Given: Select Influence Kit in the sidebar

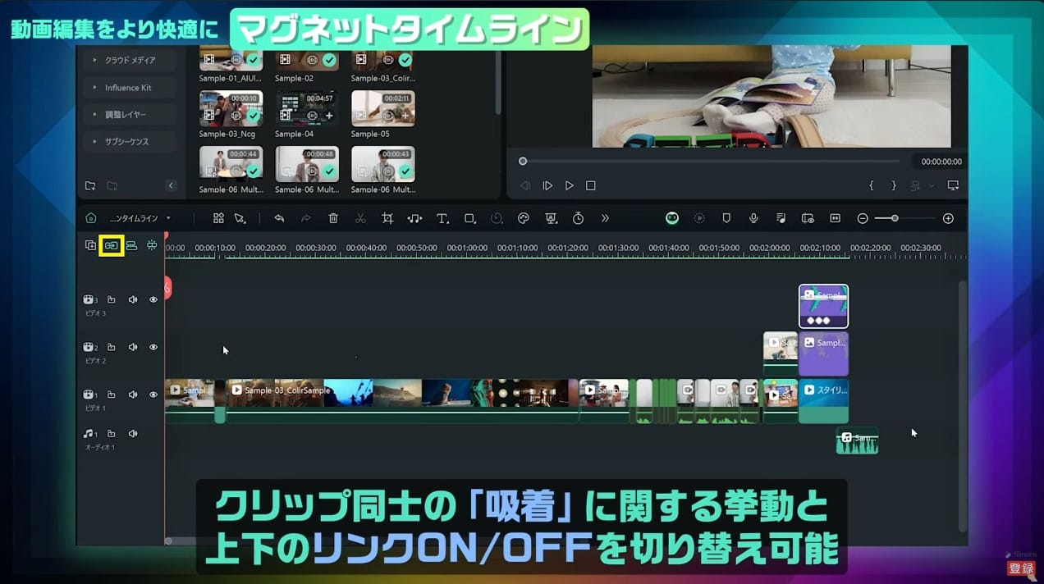Looking at the screenshot, I should coord(129,87).
